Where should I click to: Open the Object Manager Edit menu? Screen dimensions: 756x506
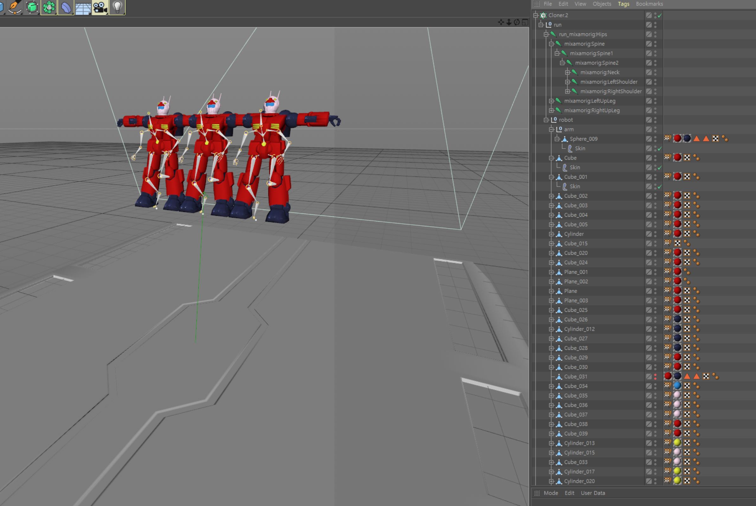pos(563,4)
